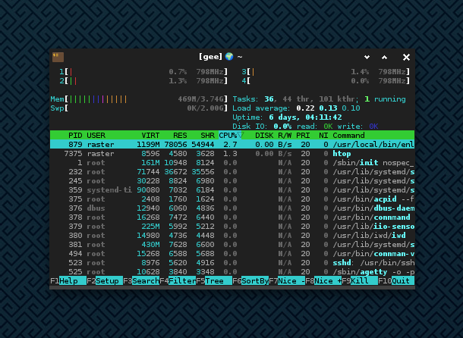
Task: Click Kill in the function bar
Action: click(364, 280)
